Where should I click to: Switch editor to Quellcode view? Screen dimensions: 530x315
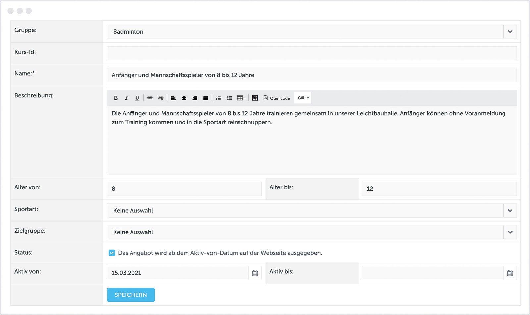(x=277, y=98)
